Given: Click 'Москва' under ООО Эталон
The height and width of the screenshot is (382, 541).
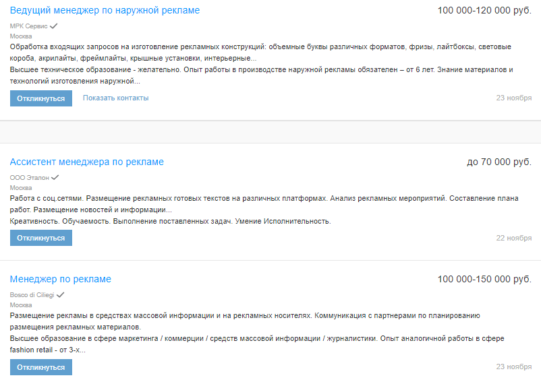Looking at the screenshot, I should click(x=21, y=188).
